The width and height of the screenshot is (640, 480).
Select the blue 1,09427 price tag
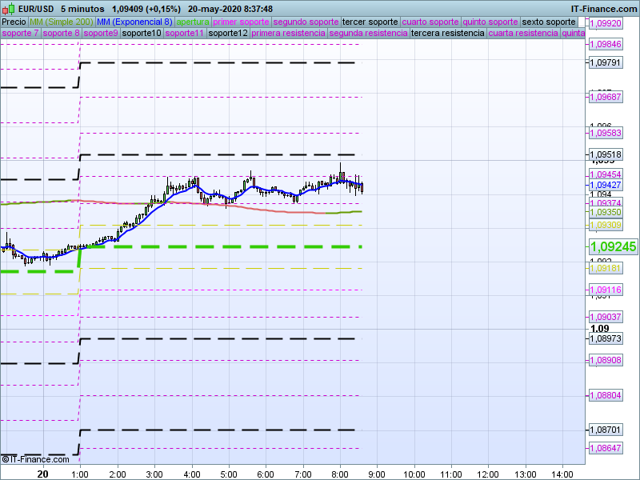[x=606, y=185]
